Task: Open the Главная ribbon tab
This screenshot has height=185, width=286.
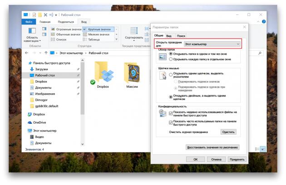Action: (x=45, y=22)
